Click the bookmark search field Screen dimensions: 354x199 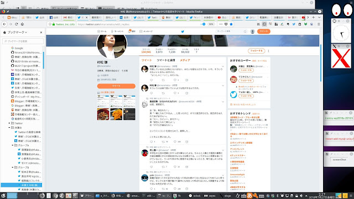click(x=23, y=41)
